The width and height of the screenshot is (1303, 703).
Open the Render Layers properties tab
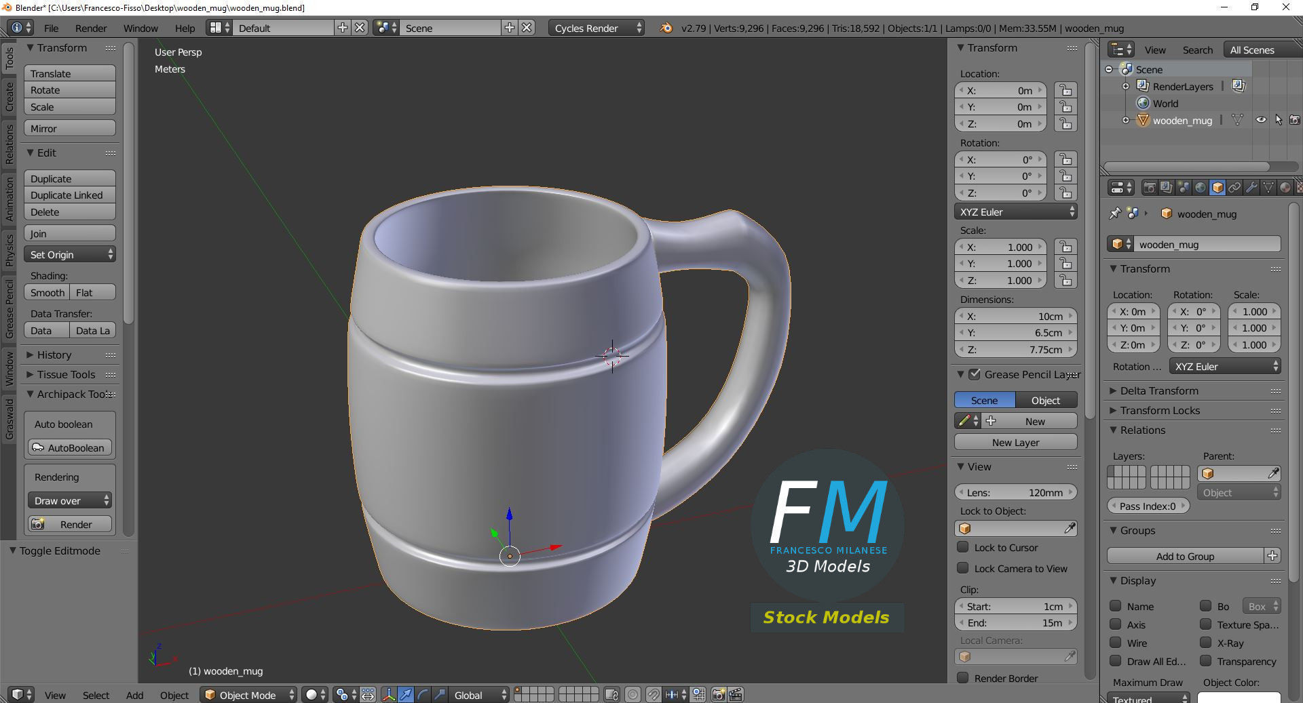1167,188
